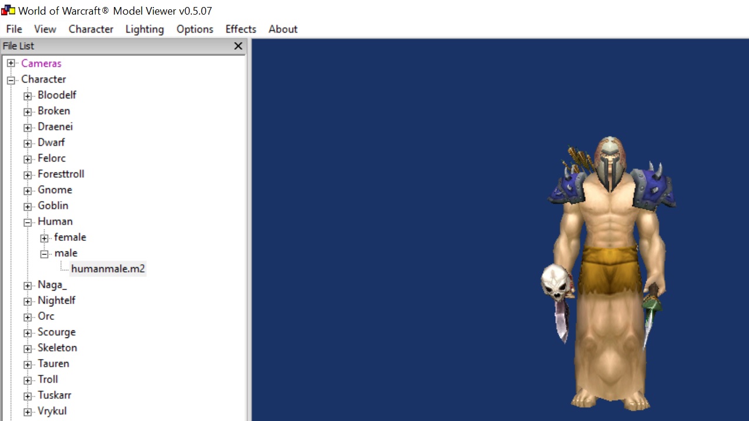Select the Gnome tree label
This screenshot has width=749, height=421.
(54, 189)
